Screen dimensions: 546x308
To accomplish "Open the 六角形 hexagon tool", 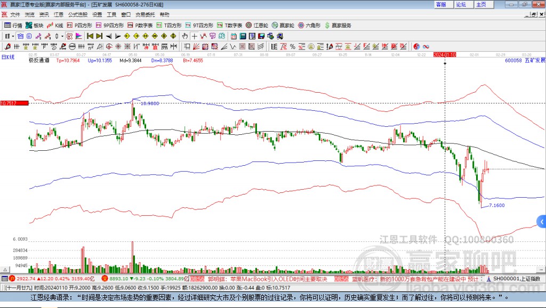I will click(x=309, y=26).
